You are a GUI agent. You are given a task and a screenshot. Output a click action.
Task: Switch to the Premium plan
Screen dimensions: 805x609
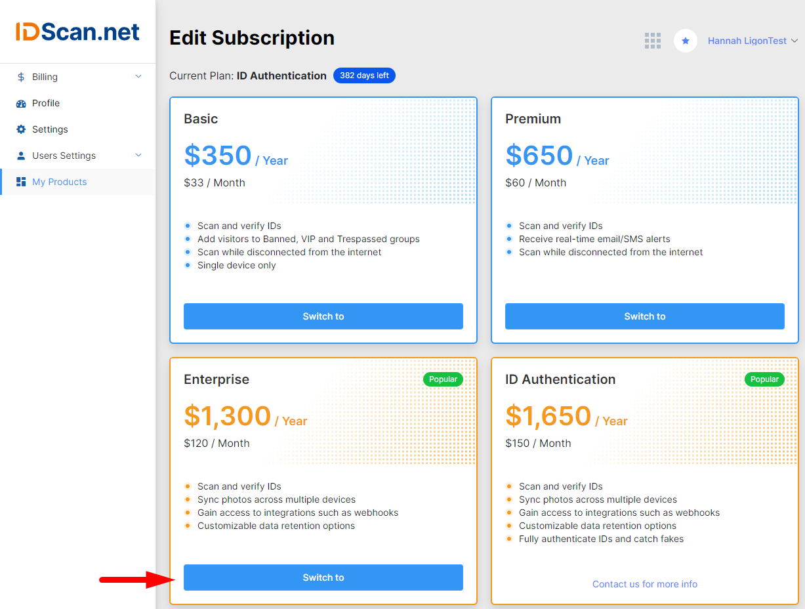645,316
